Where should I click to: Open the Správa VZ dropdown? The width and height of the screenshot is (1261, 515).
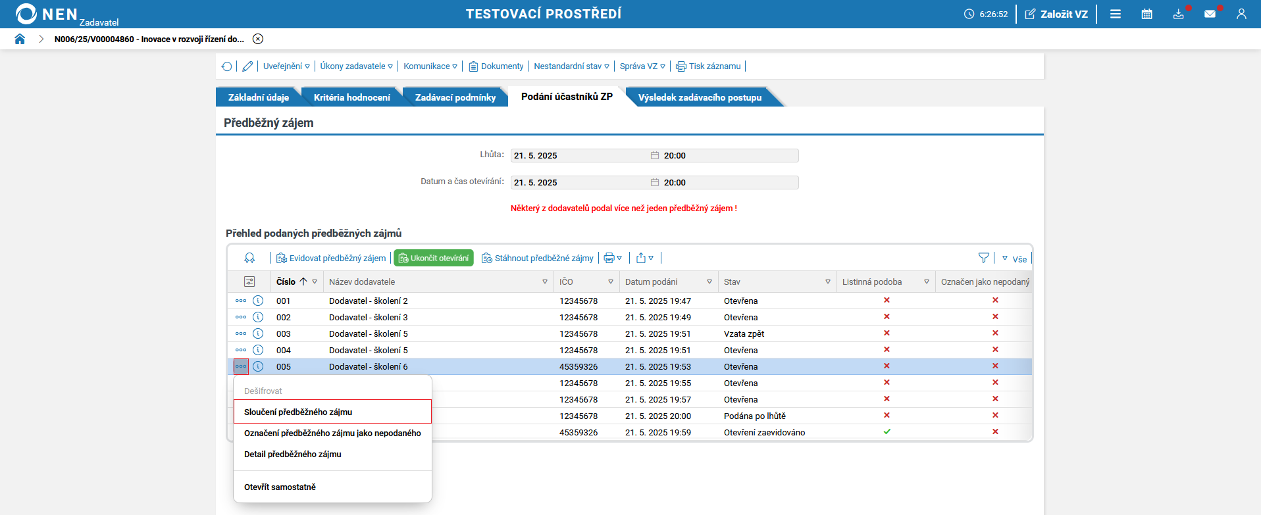642,66
